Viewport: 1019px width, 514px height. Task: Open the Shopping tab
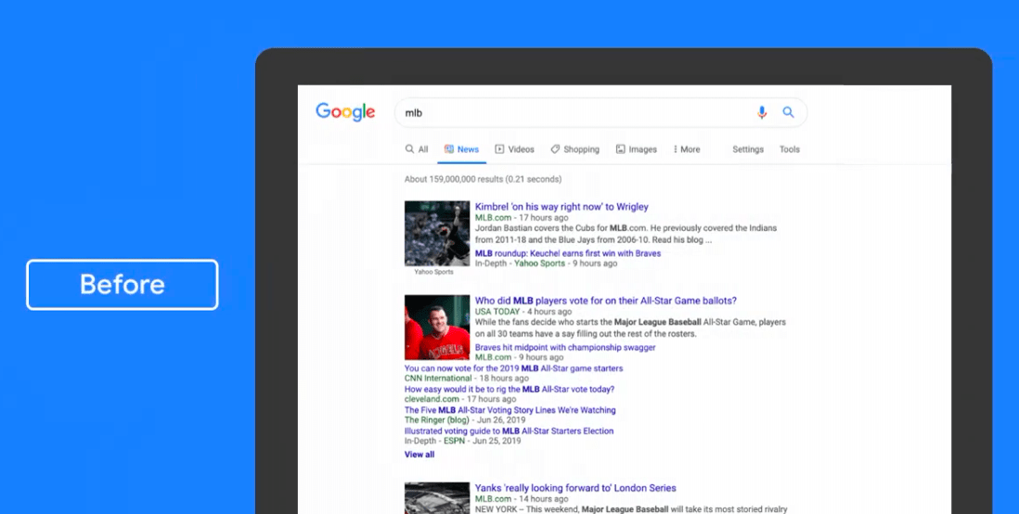click(574, 149)
